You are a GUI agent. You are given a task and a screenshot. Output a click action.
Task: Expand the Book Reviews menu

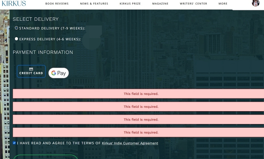pyautogui.click(x=57, y=4)
